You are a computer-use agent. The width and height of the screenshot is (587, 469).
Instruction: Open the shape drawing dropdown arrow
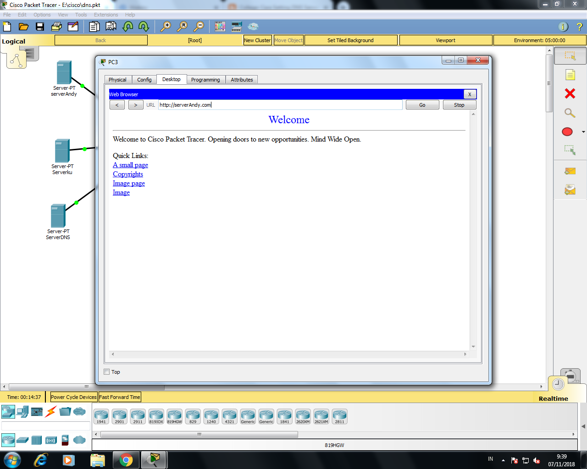coord(583,131)
